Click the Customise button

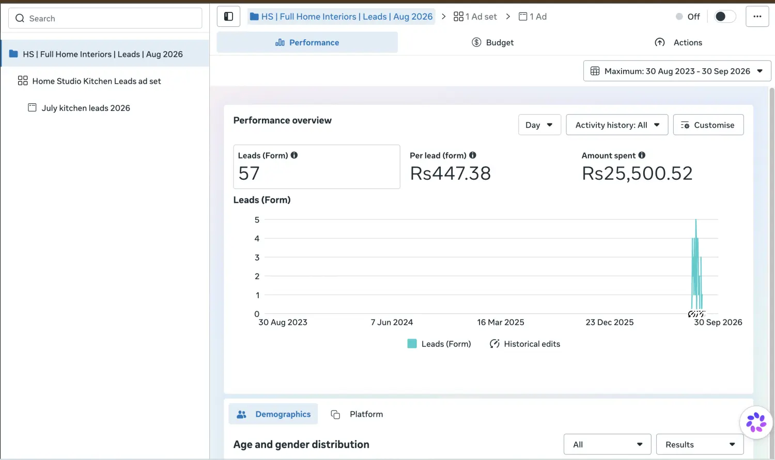pos(708,125)
